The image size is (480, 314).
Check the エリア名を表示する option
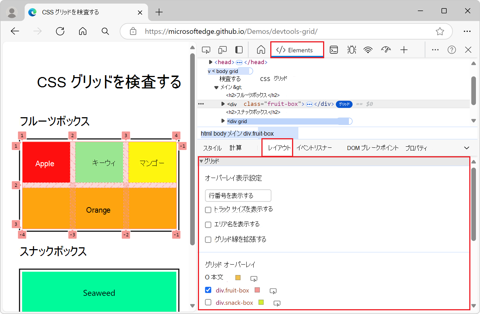(208, 224)
